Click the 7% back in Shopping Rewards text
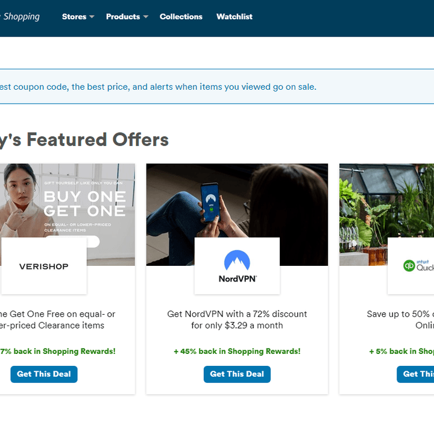This screenshot has width=434, height=434. coord(58,351)
